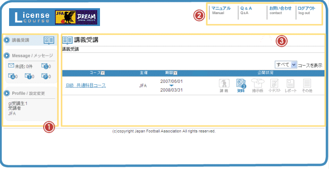Open the 講義 lecture icon
329x169 pixels.
pos(224,86)
